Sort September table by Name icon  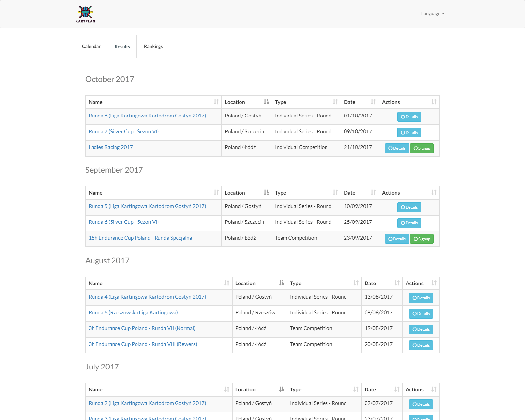pyautogui.click(x=216, y=193)
